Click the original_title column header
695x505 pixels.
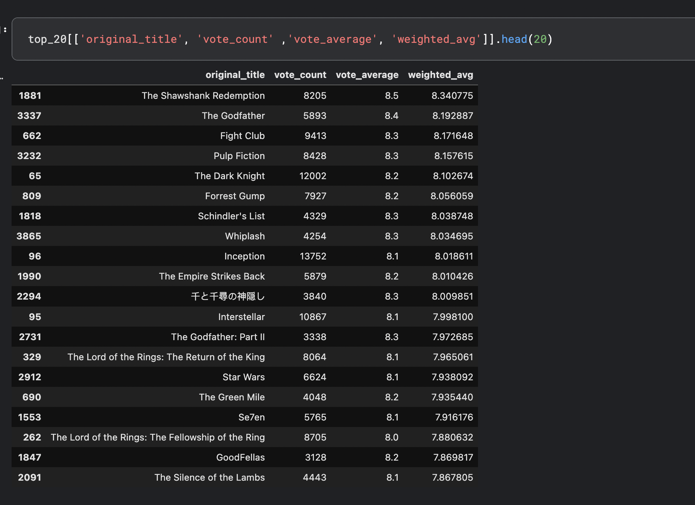click(235, 75)
